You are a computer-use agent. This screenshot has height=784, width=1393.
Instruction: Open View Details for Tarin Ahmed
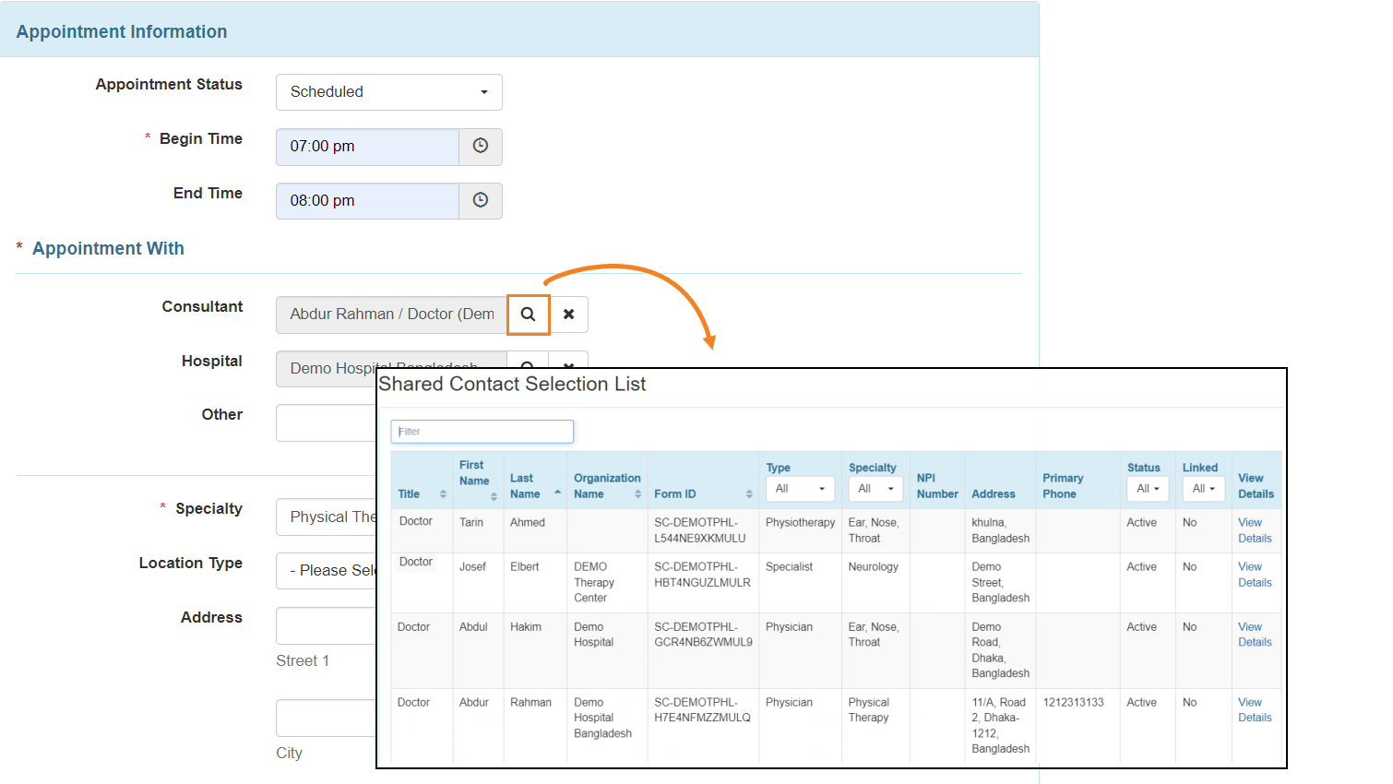pyautogui.click(x=1255, y=530)
